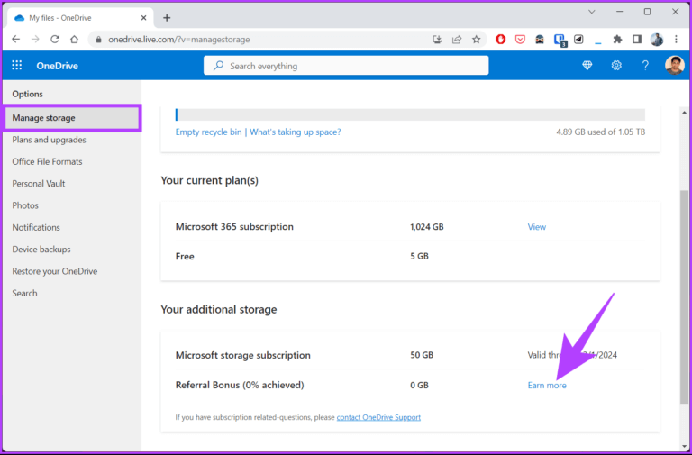Click the page vertical scrollbar thumb
The width and height of the screenshot is (692, 455).
pos(684,296)
